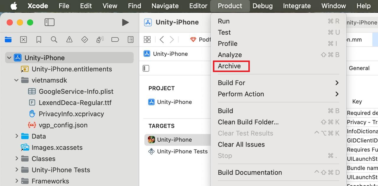Open the Find navigator magnifier icon
The width and height of the screenshot is (378, 186).
(x=54, y=40)
